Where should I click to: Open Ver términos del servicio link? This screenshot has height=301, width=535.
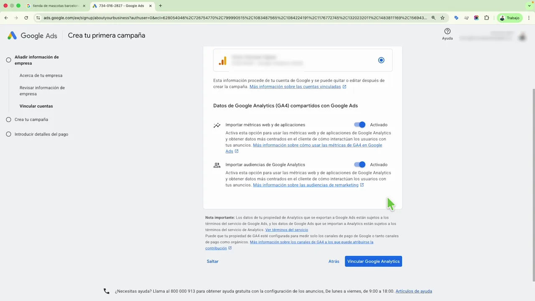point(287,230)
